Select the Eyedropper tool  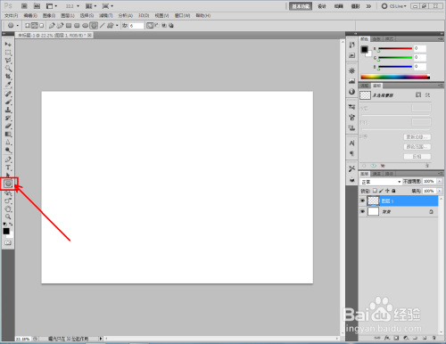pos(8,85)
